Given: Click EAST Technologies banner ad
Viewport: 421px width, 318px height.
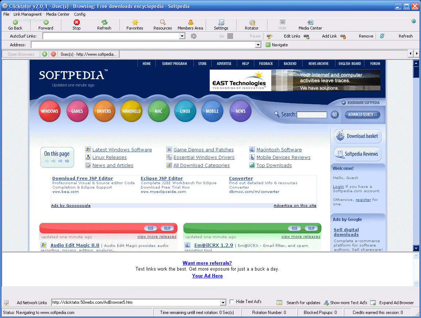Looking at the screenshot, I should click(295, 80).
